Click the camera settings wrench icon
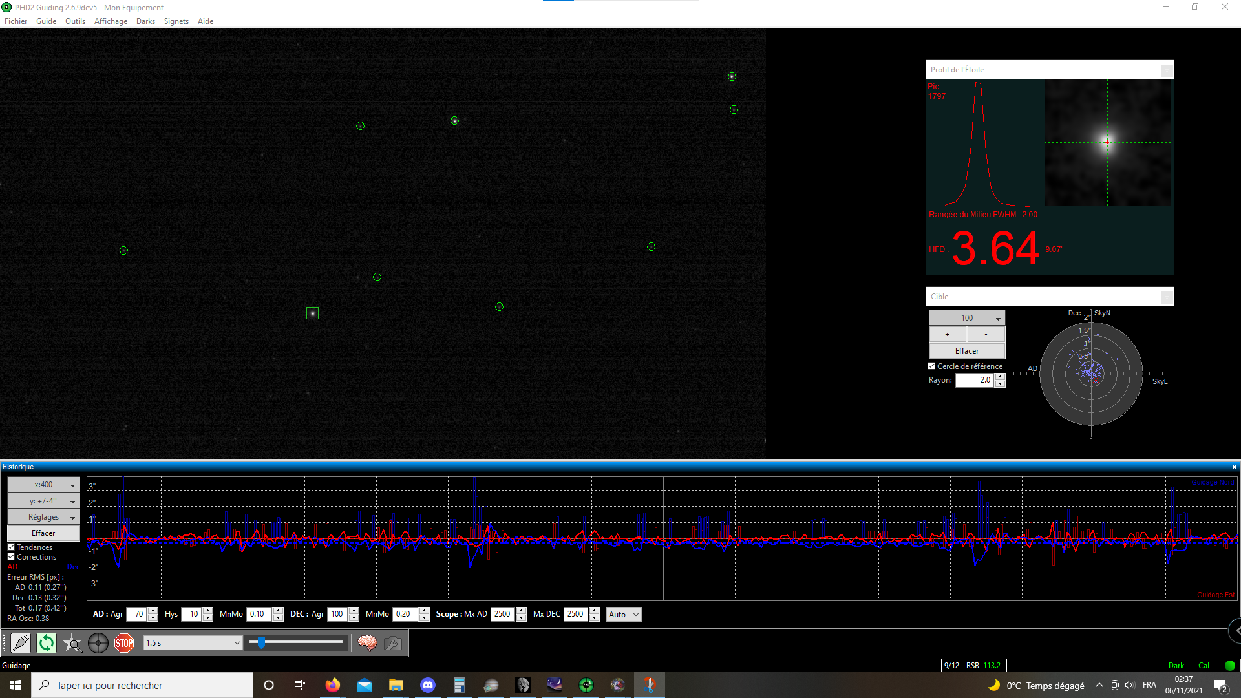The height and width of the screenshot is (698, 1241). (x=393, y=643)
